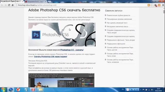Launch Yandex browser from the taskbar

pyautogui.click(x=18, y=90)
